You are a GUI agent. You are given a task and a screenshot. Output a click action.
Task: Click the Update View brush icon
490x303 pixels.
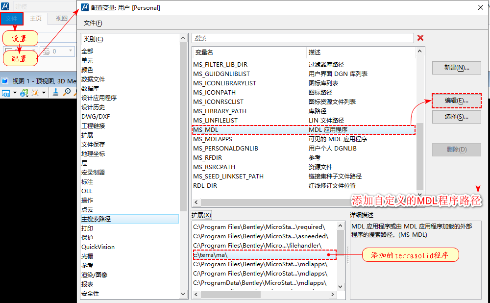[x=56, y=93]
